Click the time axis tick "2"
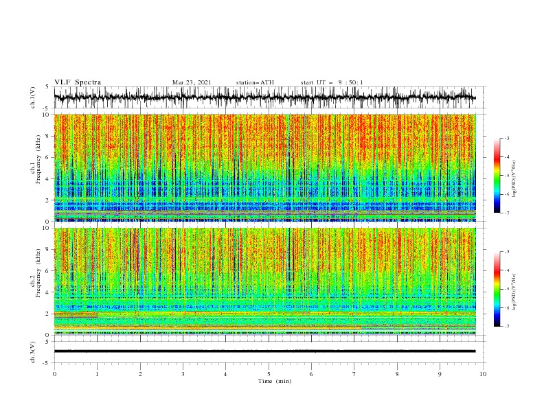This screenshot has width=544, height=420. pyautogui.click(x=140, y=374)
